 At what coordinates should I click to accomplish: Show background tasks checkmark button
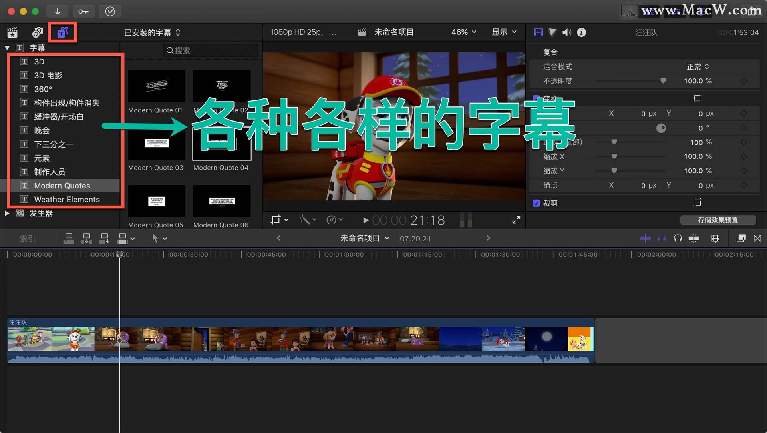pos(110,11)
